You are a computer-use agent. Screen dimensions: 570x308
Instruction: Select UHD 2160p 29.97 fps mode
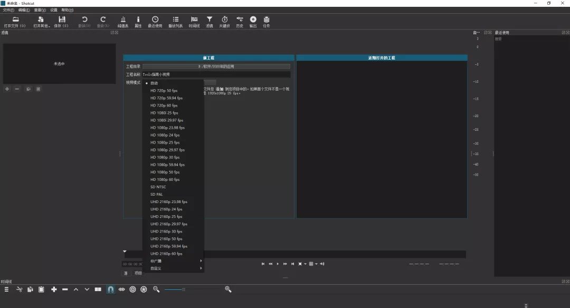tap(173, 224)
